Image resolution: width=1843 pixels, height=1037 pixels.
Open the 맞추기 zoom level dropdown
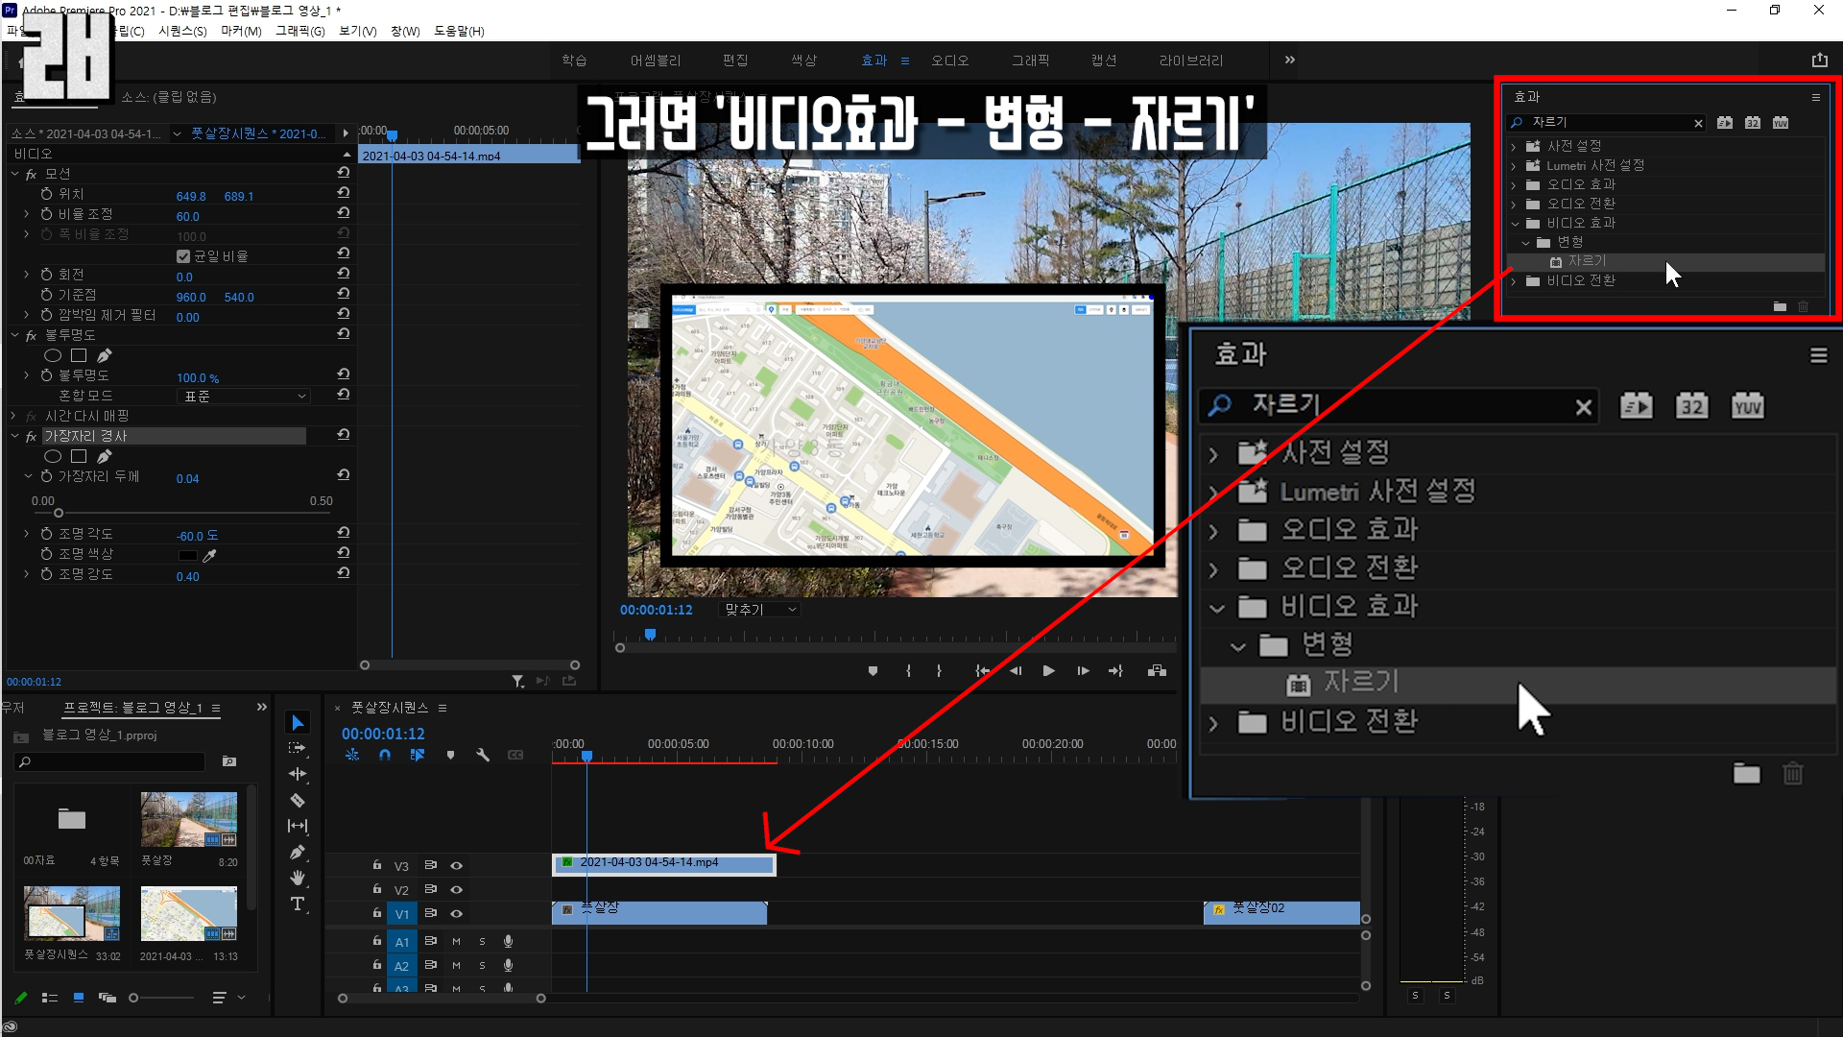click(x=760, y=610)
